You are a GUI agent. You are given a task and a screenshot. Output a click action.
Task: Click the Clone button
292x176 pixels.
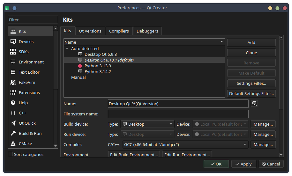251,53
